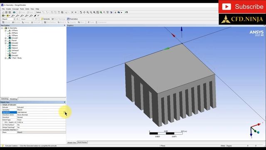Click the YouTube Subscribe button

click(x=242, y=7)
